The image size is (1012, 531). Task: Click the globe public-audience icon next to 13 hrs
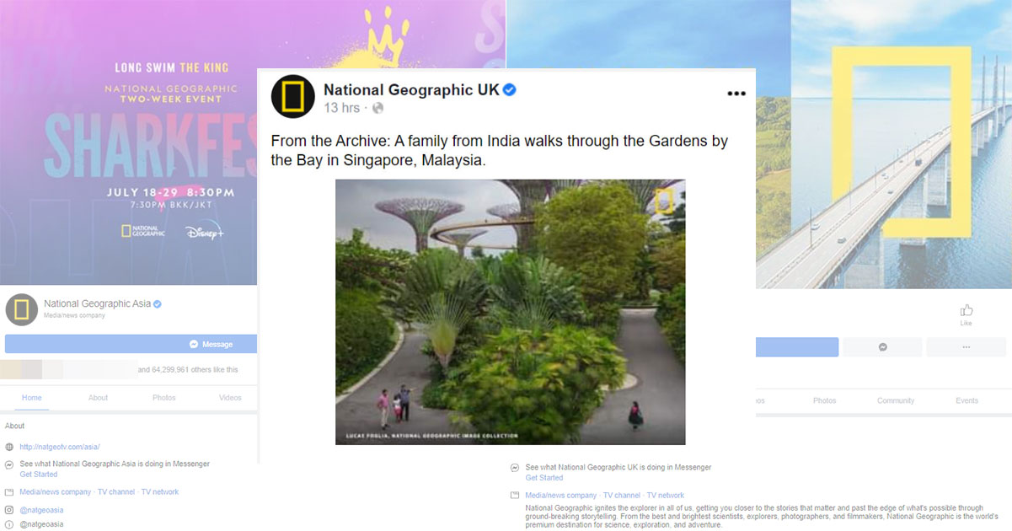tap(377, 108)
